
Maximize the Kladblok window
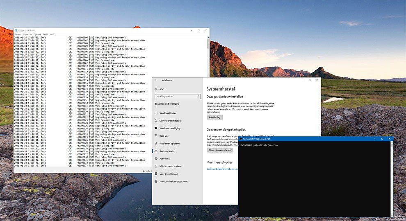tap(198, 31)
